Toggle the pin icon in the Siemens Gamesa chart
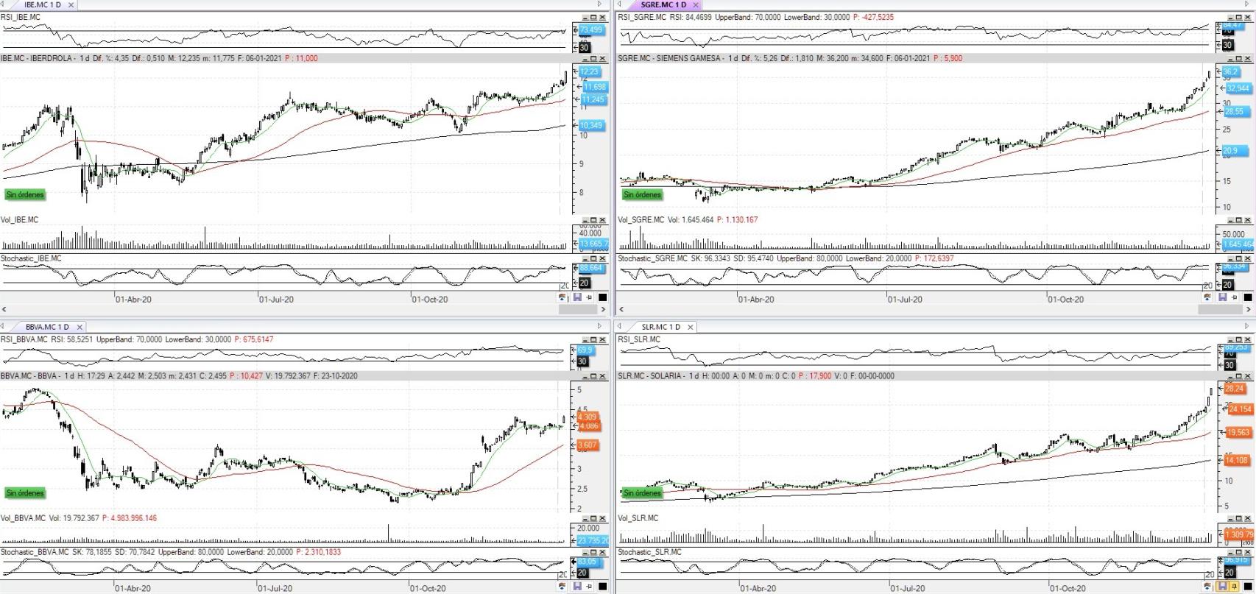1256x594 pixels. [x=1235, y=297]
